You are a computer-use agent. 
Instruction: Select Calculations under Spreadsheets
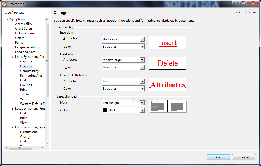point(29,132)
